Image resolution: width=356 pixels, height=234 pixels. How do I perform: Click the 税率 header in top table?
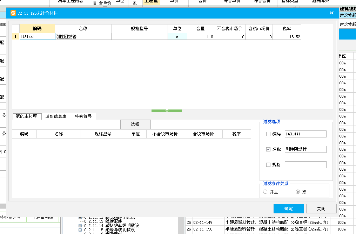(287, 29)
